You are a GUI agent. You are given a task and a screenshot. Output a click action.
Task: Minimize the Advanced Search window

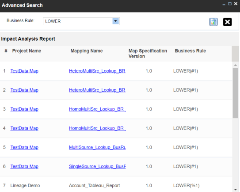pos(224,4)
